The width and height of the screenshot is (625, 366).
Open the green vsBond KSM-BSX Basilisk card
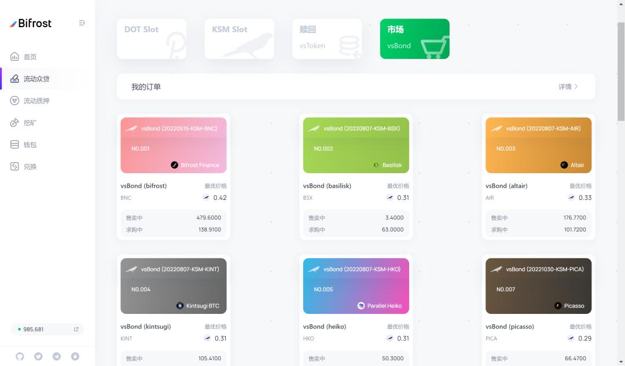pyautogui.click(x=356, y=145)
